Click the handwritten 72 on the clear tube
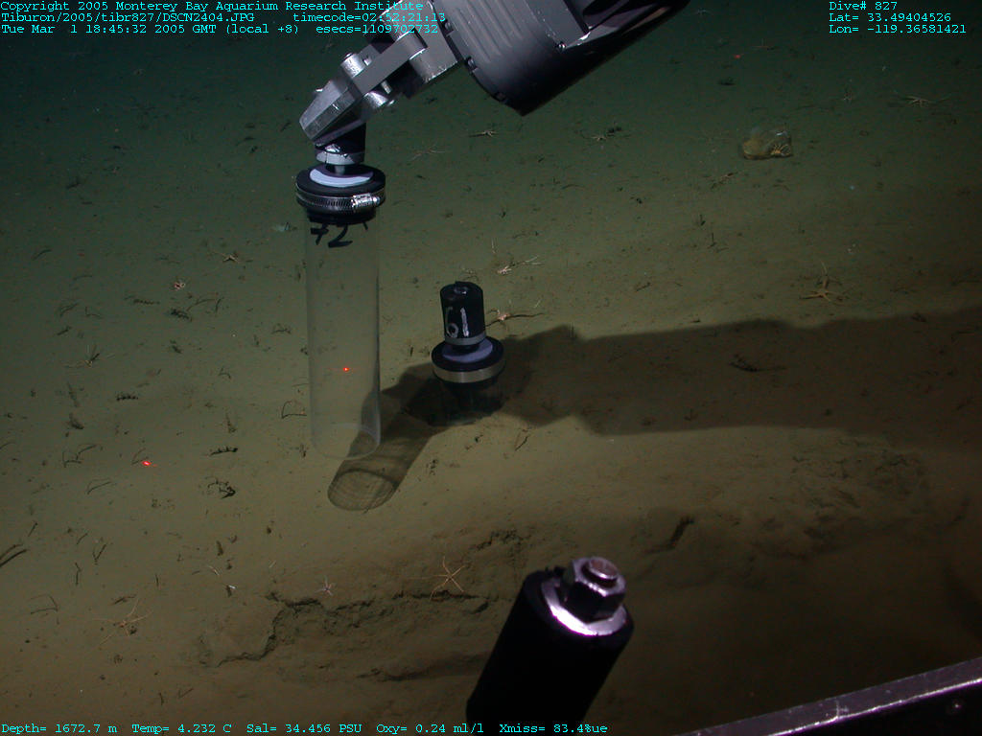This screenshot has height=736, width=982. [332, 235]
